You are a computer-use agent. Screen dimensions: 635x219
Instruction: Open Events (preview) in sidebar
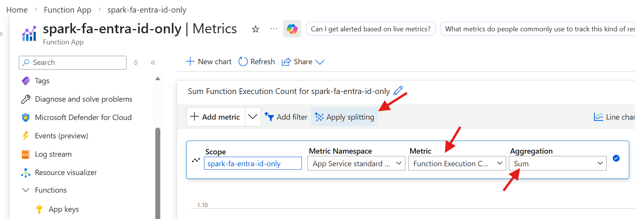click(x=61, y=136)
